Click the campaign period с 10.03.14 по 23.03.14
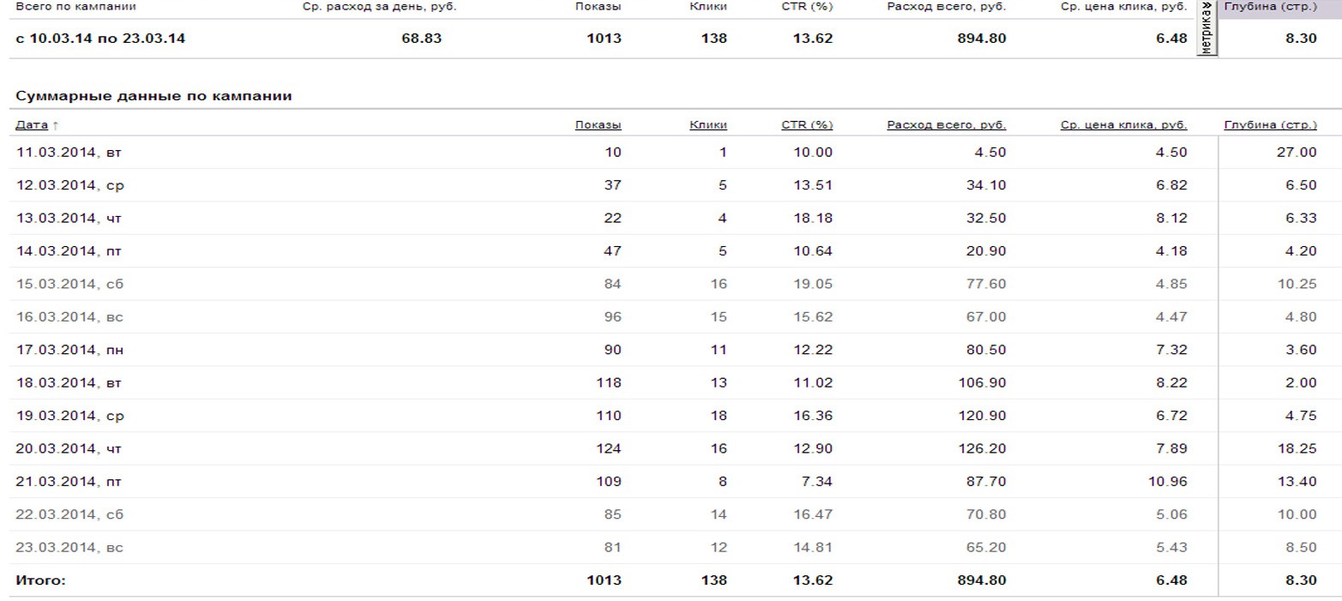Image resolution: width=1342 pixels, height=601 pixels. [x=100, y=38]
